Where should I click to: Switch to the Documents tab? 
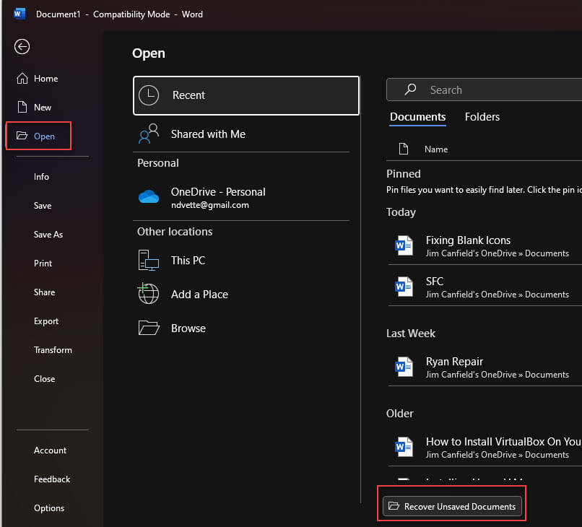pyautogui.click(x=417, y=117)
